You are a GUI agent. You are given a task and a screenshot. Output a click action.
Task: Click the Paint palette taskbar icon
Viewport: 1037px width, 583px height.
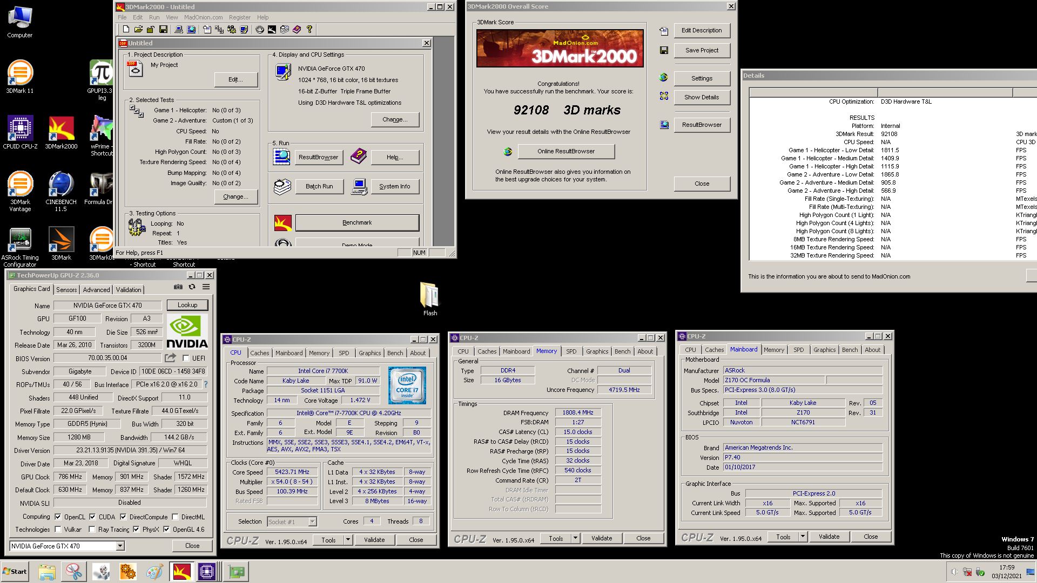[x=154, y=571]
